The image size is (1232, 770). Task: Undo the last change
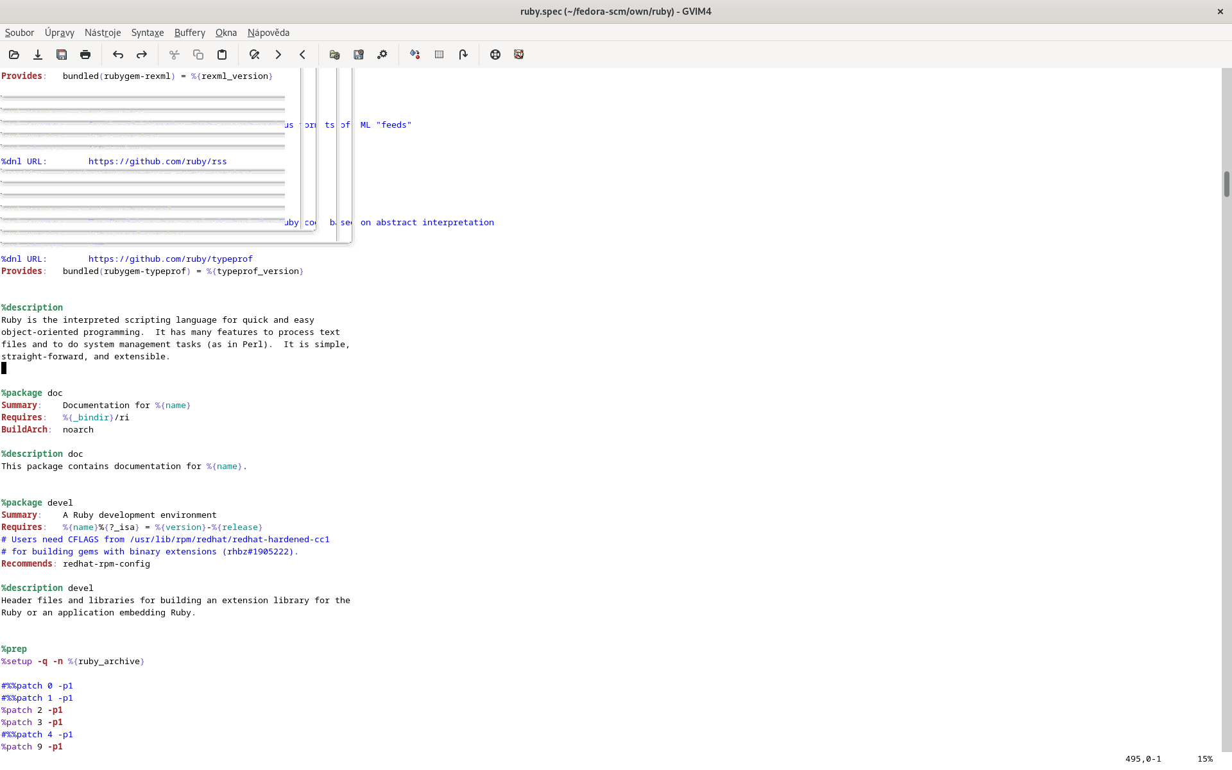tap(118, 55)
